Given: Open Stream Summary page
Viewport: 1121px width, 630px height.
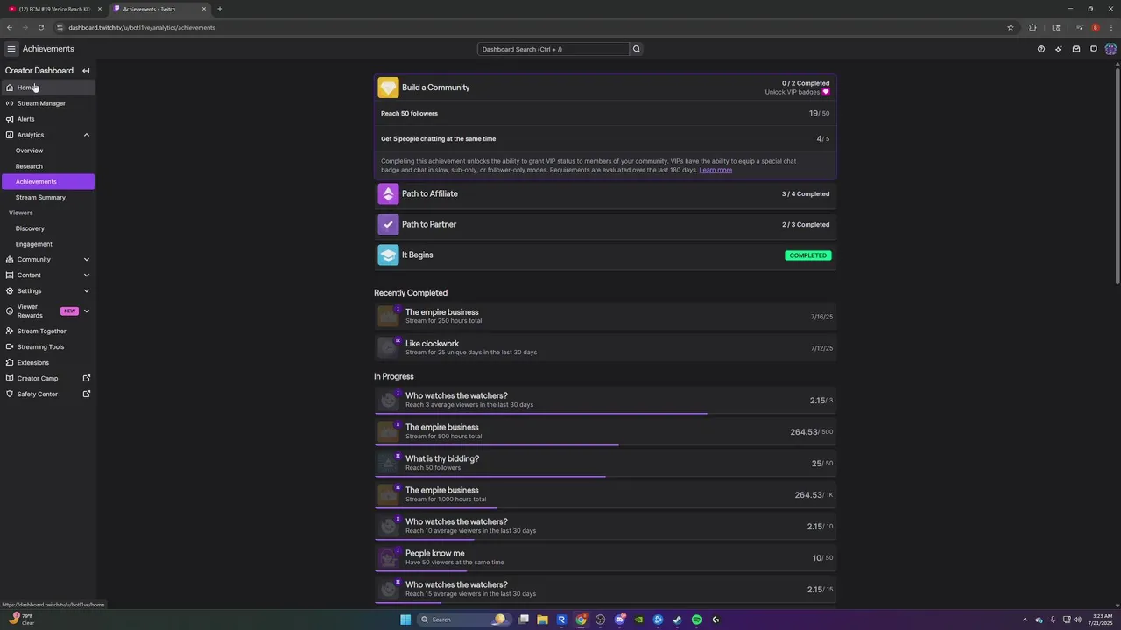Looking at the screenshot, I should tap(47, 197).
